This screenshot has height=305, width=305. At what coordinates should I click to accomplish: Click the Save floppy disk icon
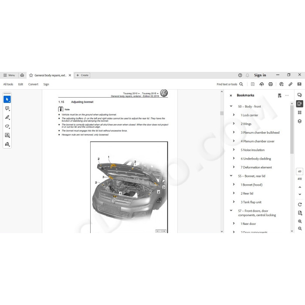click(253, 84)
